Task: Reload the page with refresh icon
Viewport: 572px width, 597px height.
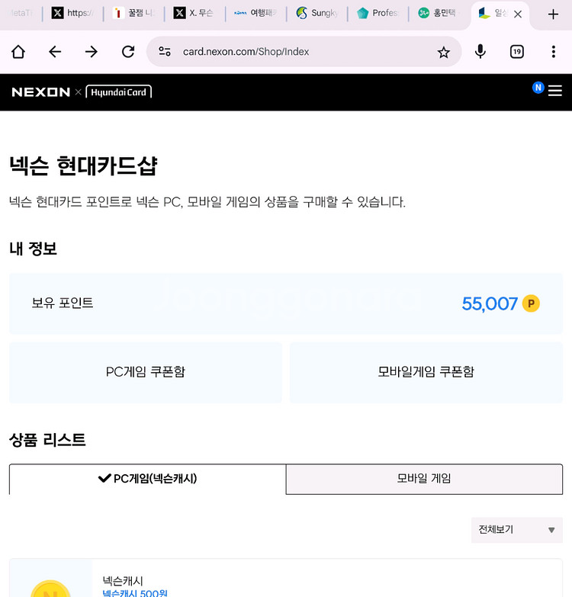Action: pos(128,52)
